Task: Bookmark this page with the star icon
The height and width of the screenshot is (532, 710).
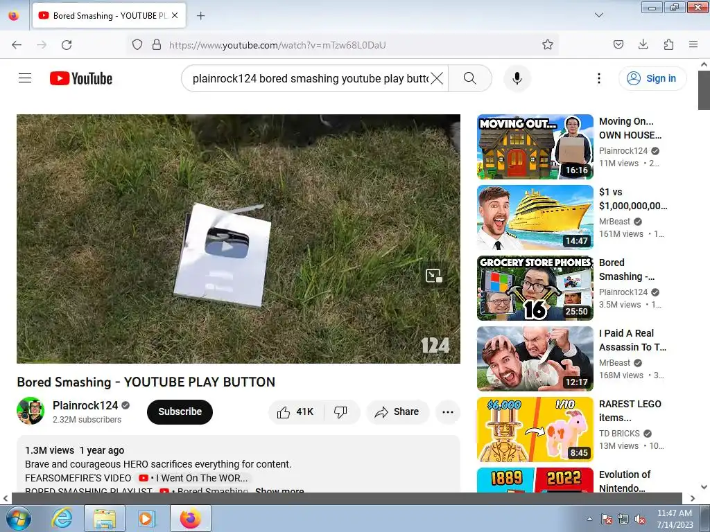Action: pyautogui.click(x=548, y=45)
